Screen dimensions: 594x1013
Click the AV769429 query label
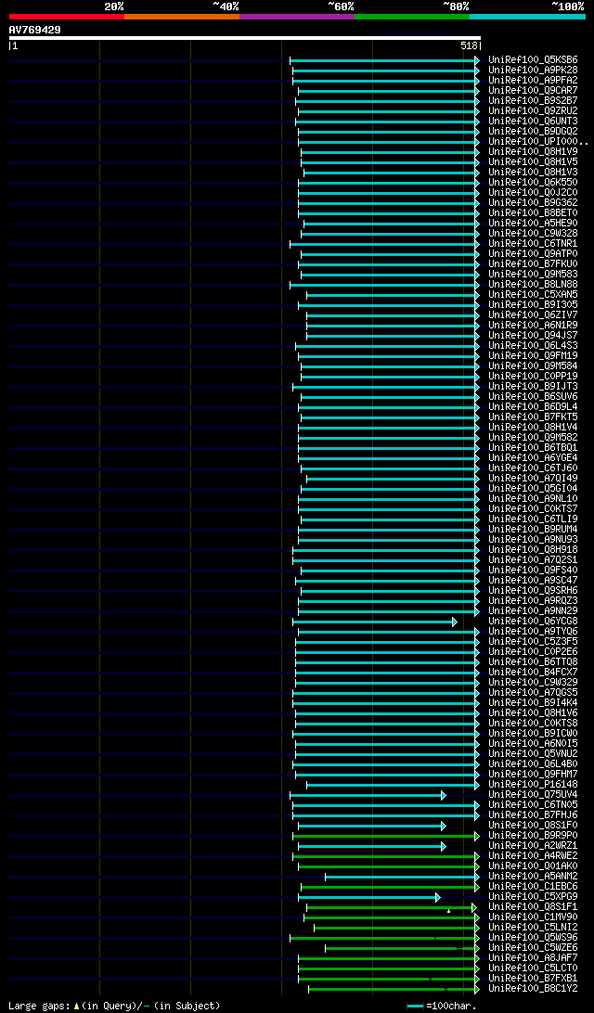point(35,30)
